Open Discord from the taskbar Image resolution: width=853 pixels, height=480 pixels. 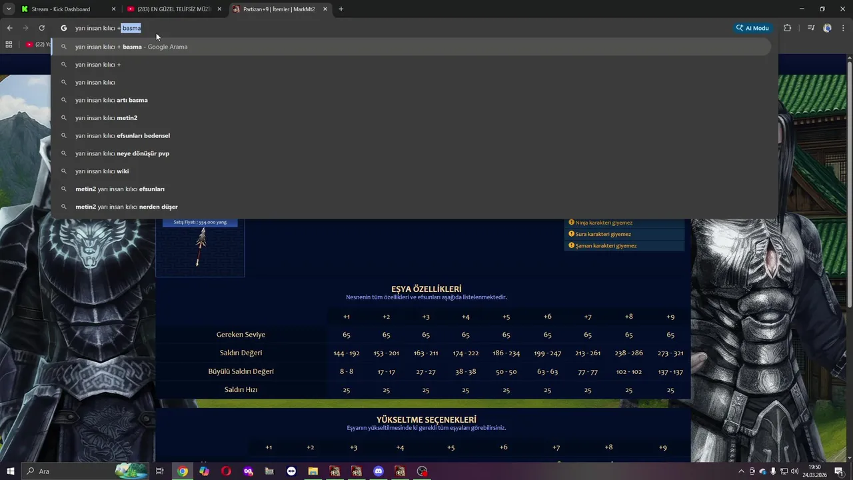(x=379, y=471)
